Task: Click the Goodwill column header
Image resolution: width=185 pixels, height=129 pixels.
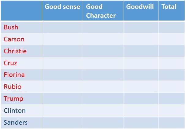Action: tap(140, 7)
